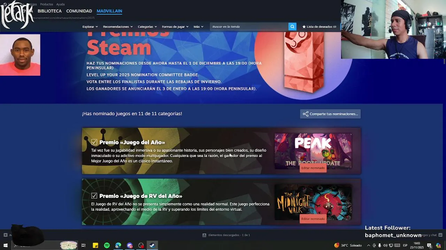
Task: Click The Midnight Walk thumbnail
Action: [x=313, y=202]
